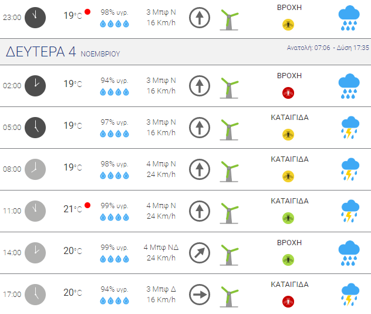Click the yellow mosquito icon at 05:00
The width and height of the screenshot is (371, 314).
[288, 135]
